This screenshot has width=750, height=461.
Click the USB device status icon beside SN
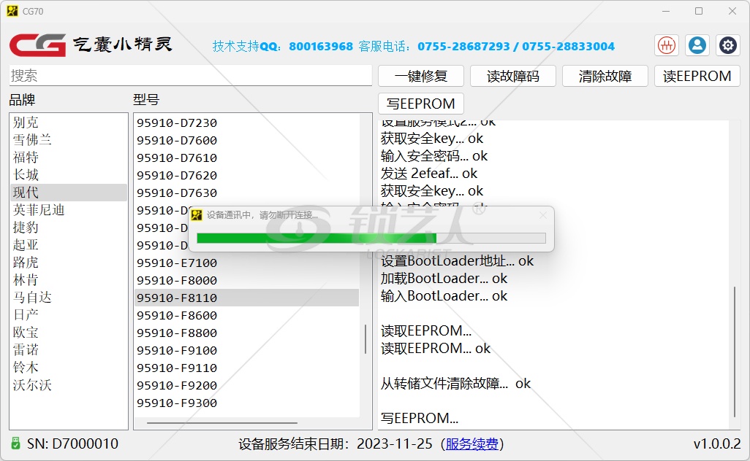tap(16, 443)
